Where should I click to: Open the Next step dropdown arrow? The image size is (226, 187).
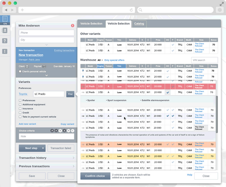(x=43, y=148)
